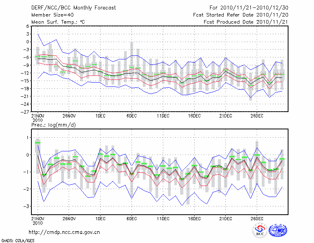Click the 6 label atop temperature y-axis
This screenshot has height=243, width=314.
(x=27, y=26)
